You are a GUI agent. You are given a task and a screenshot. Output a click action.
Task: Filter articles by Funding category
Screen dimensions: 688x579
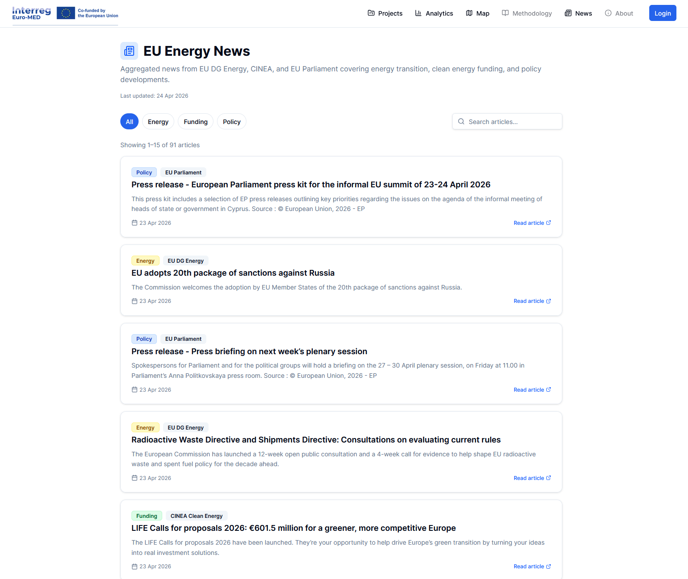tap(196, 122)
